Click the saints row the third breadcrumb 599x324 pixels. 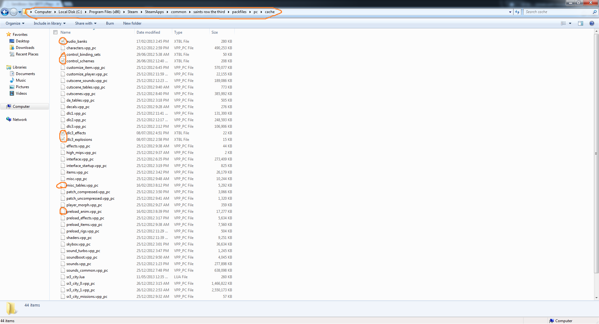point(209,12)
